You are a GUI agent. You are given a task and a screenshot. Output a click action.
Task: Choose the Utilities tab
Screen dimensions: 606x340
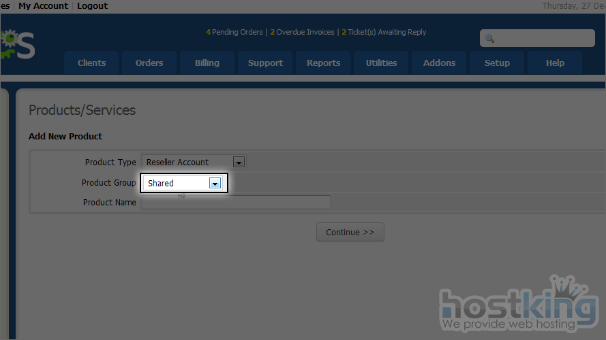381,63
